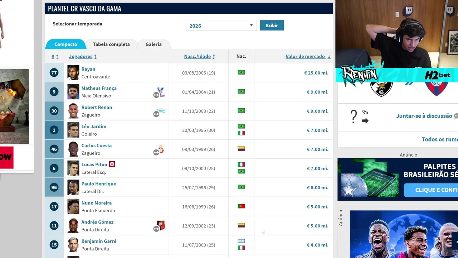Click the CLIQUE E CONFIRA ad button

tap(431, 190)
